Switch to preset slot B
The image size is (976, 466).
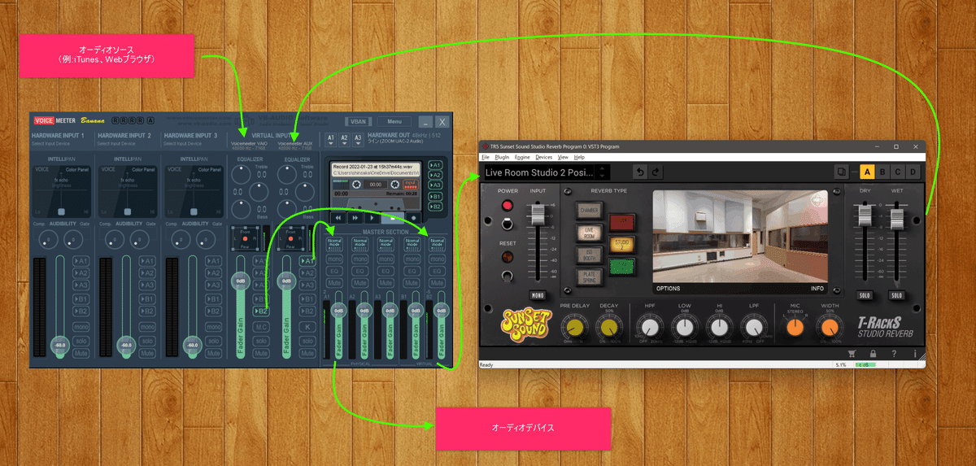pyautogui.click(x=882, y=172)
